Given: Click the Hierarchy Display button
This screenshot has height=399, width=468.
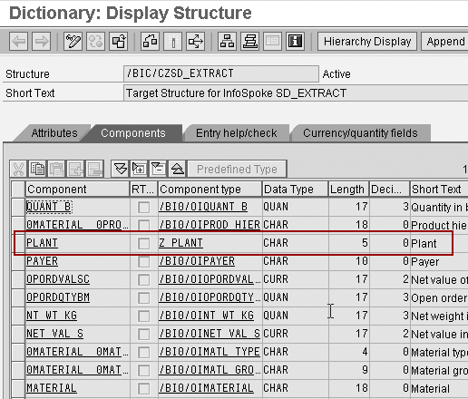Looking at the screenshot, I should coord(367,41).
